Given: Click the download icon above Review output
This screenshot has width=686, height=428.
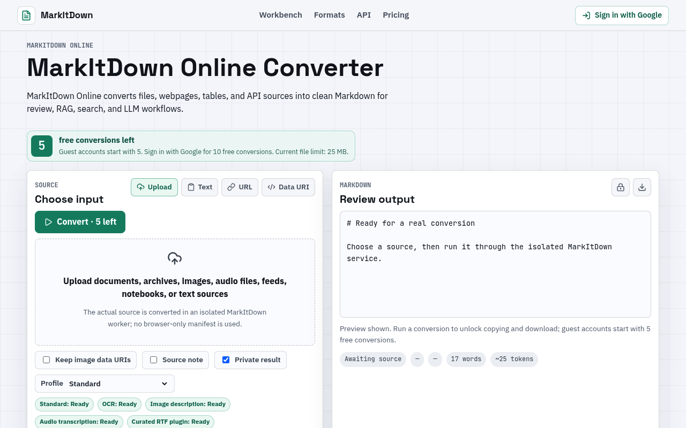Looking at the screenshot, I should [642, 187].
